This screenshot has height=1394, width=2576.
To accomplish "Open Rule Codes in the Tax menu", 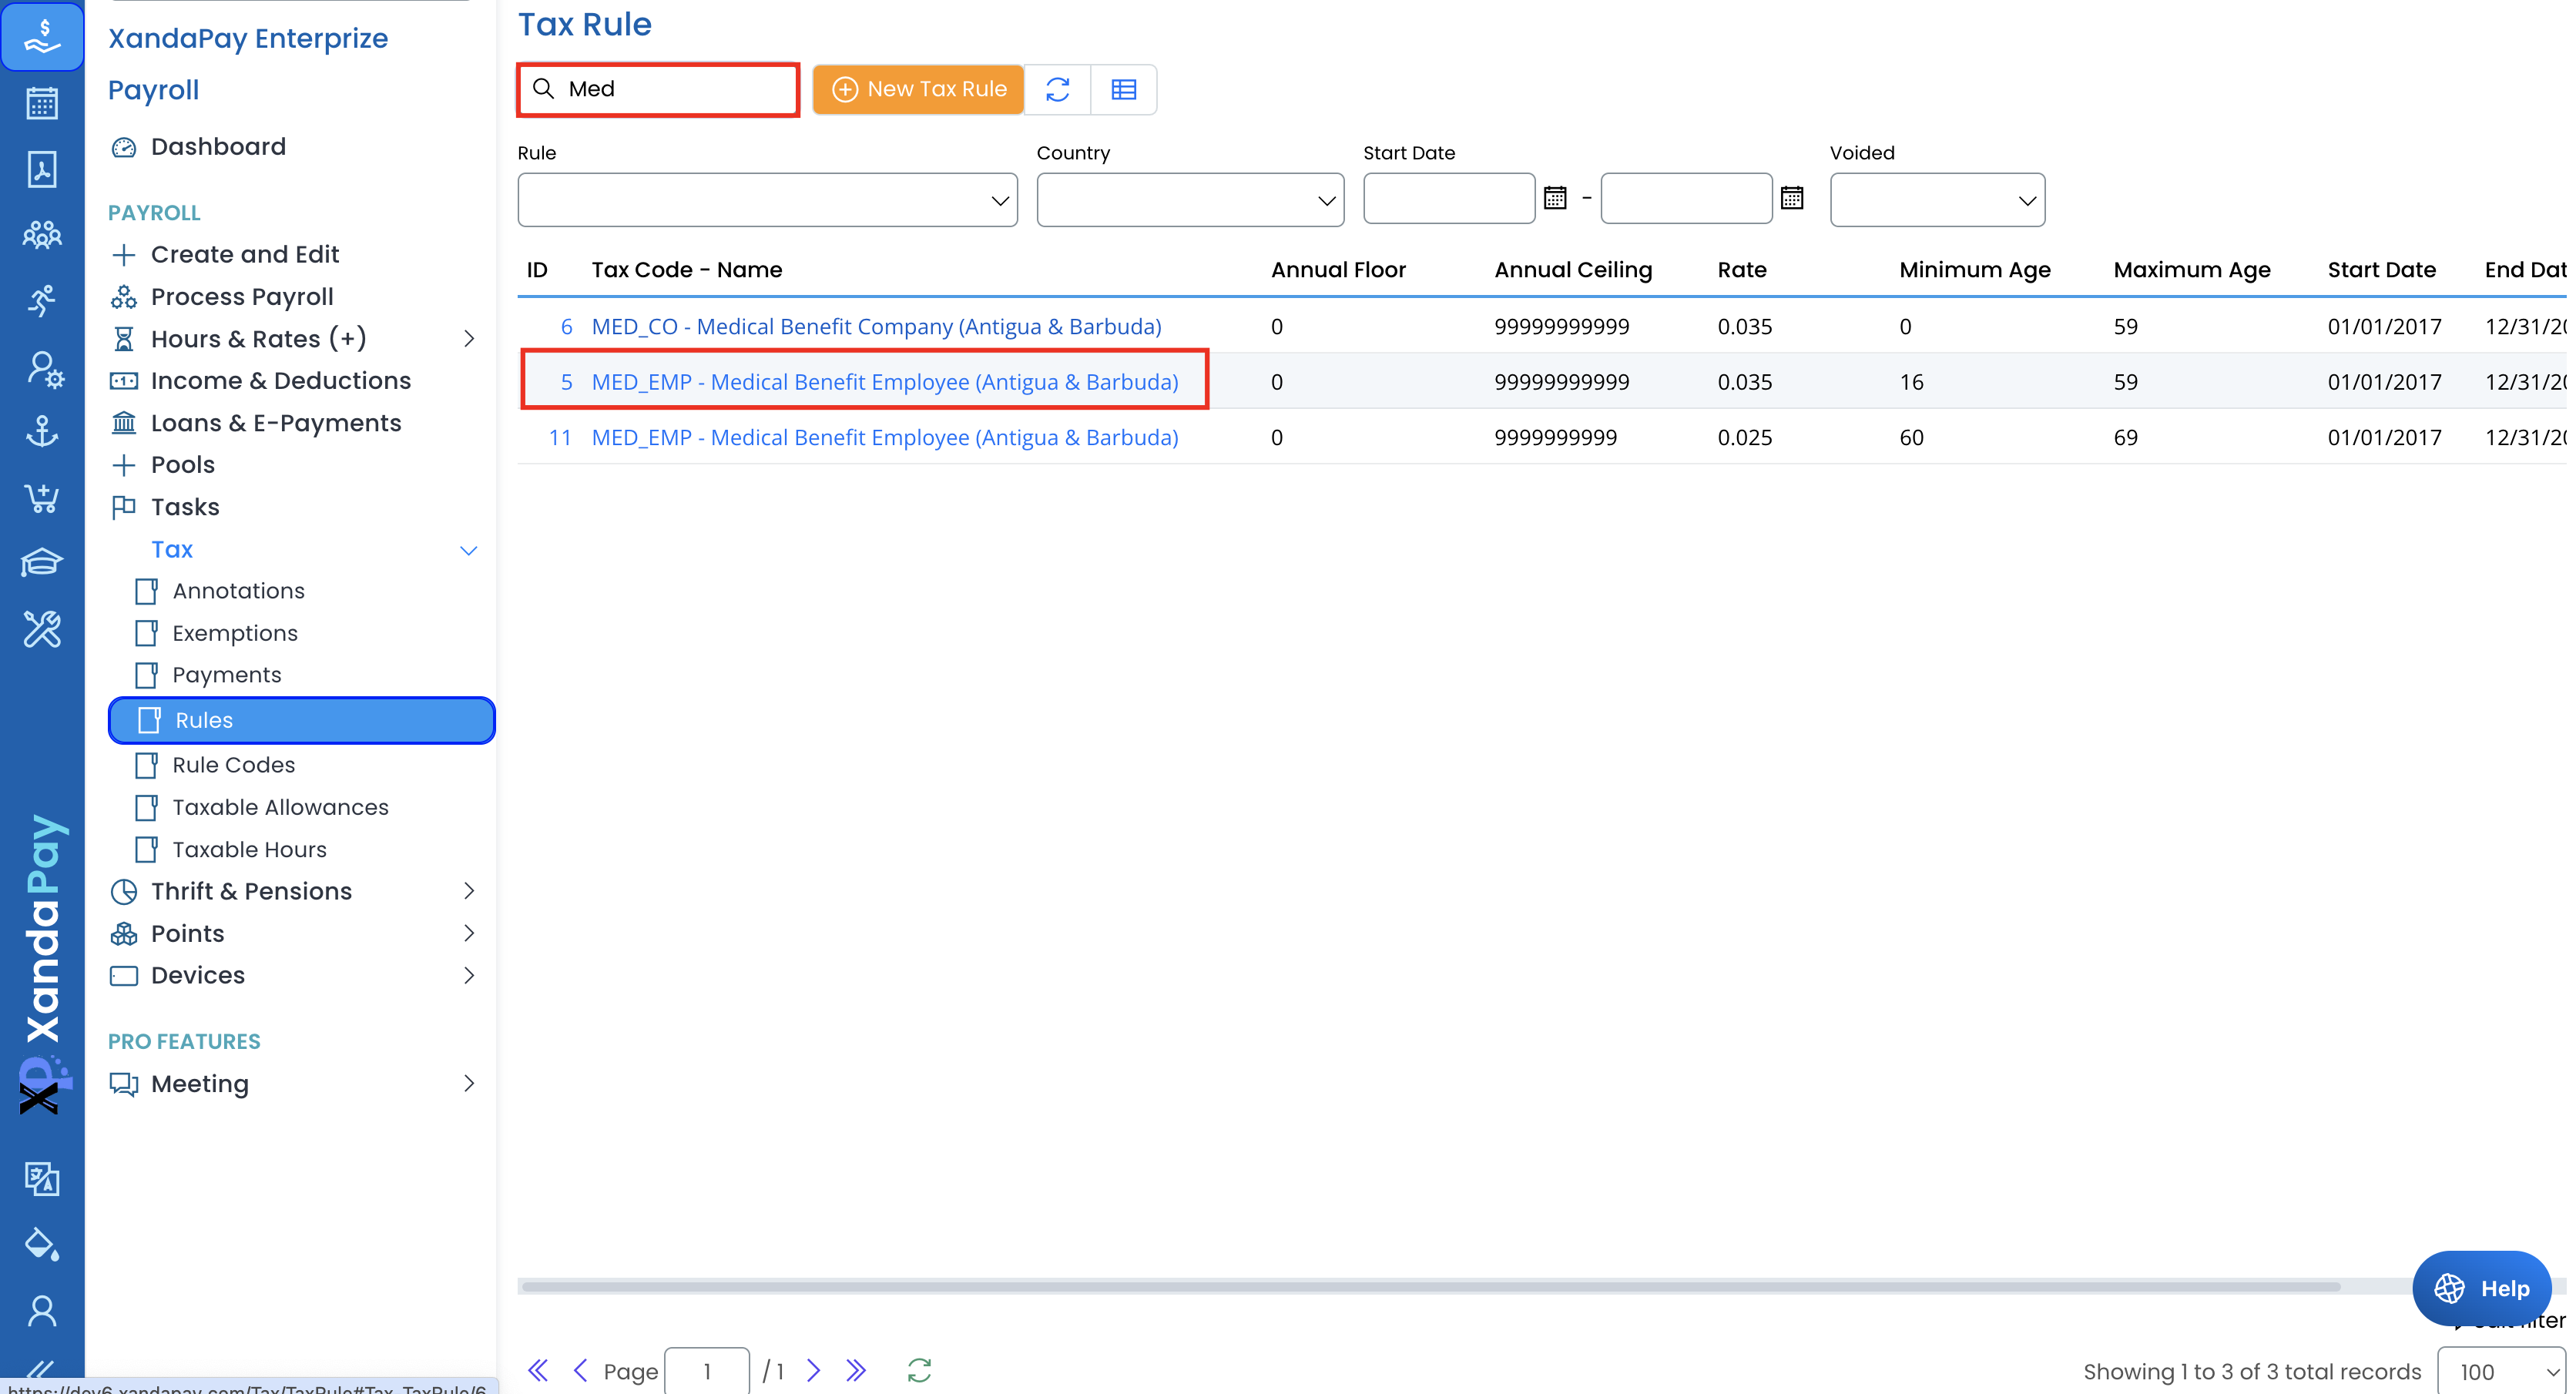I will coord(233,765).
